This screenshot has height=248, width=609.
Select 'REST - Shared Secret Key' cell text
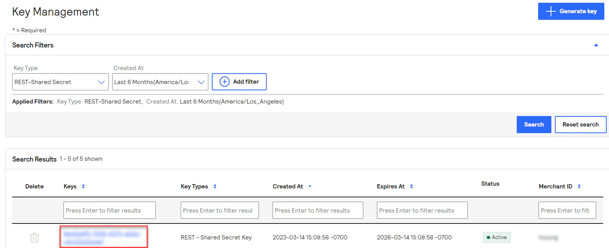coord(216,237)
